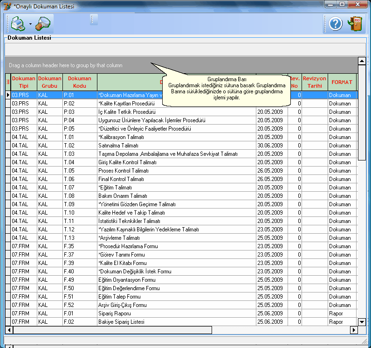Select '*Arşivleme Talimatı' row
The image size is (371, 348).
[x=181, y=238]
